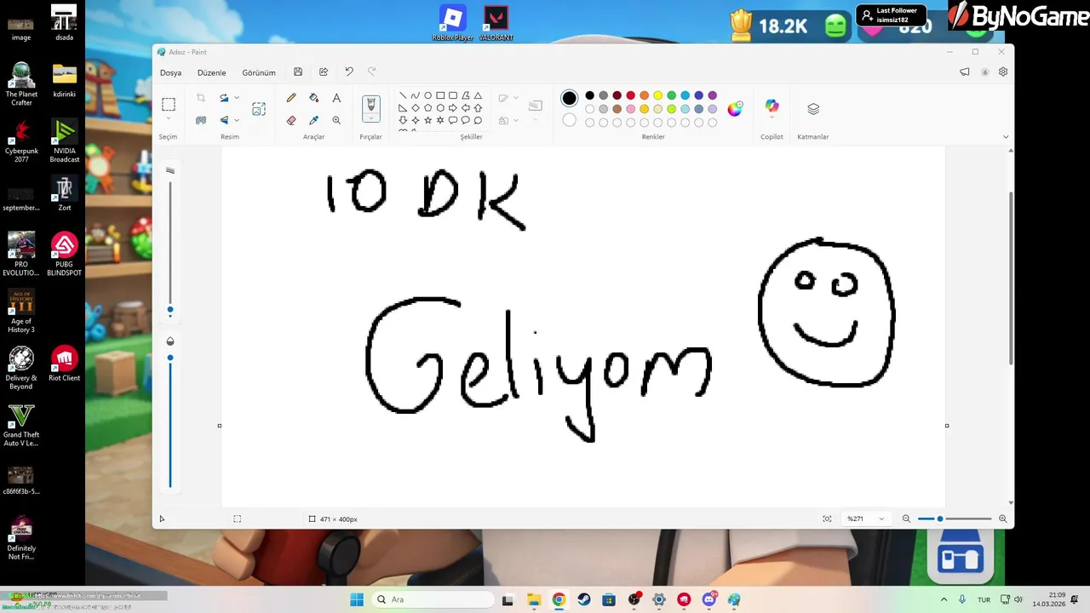Screen dimensions: 1090x613
Task: Click the Windows Start button
Action: point(356,599)
